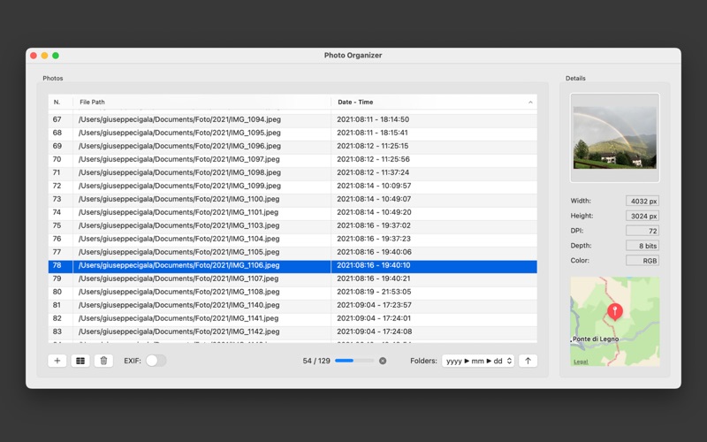Sort by the N. column header
The width and height of the screenshot is (707, 442).
coord(58,103)
